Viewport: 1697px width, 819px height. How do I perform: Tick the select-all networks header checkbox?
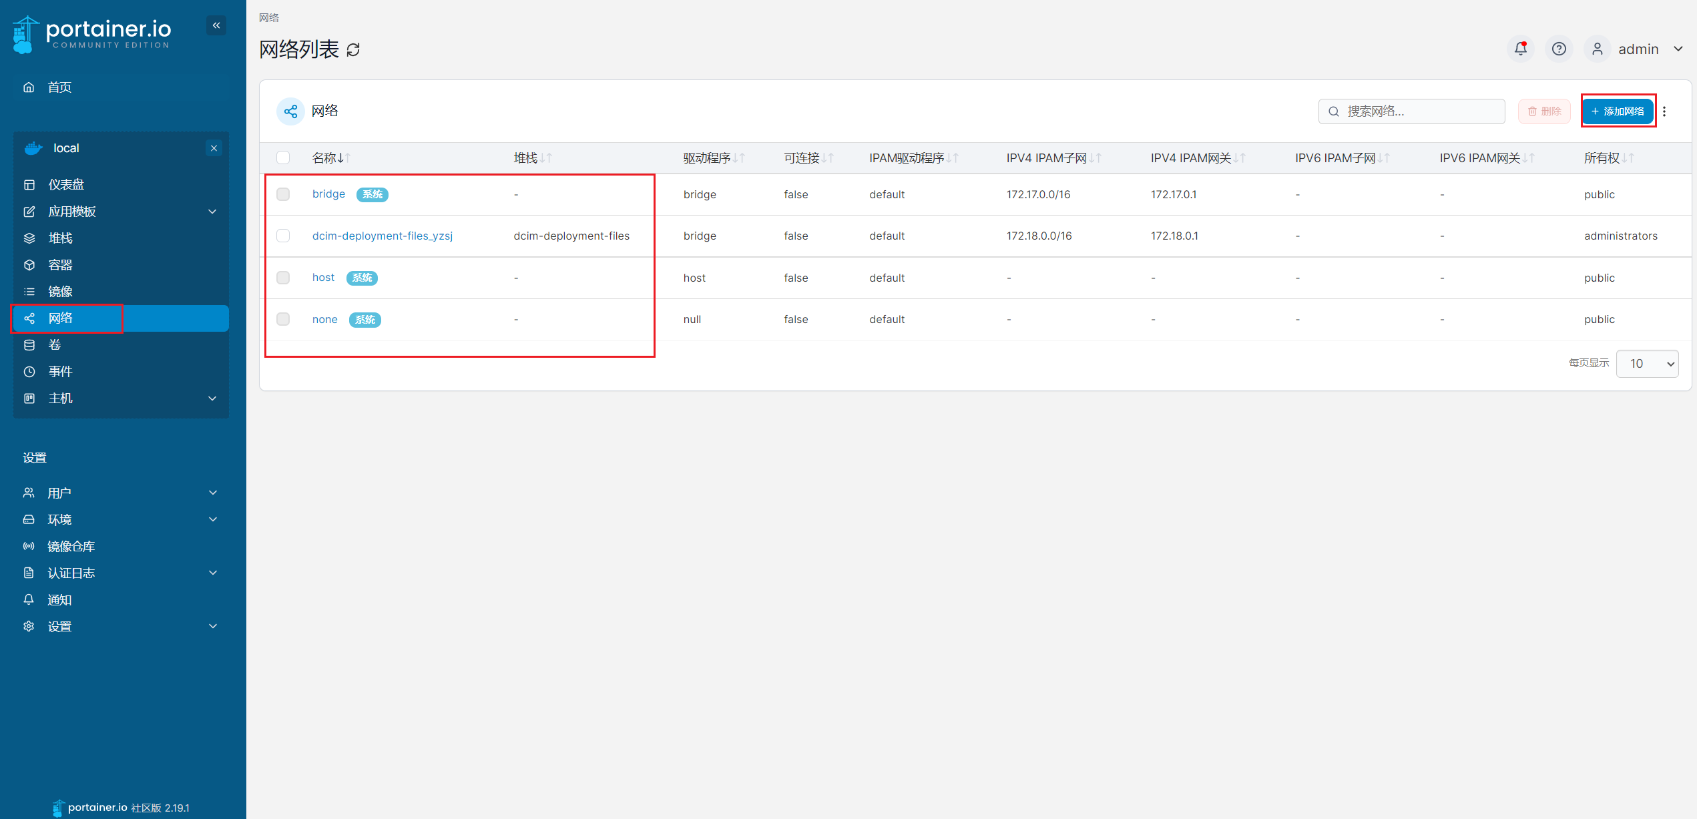click(283, 158)
